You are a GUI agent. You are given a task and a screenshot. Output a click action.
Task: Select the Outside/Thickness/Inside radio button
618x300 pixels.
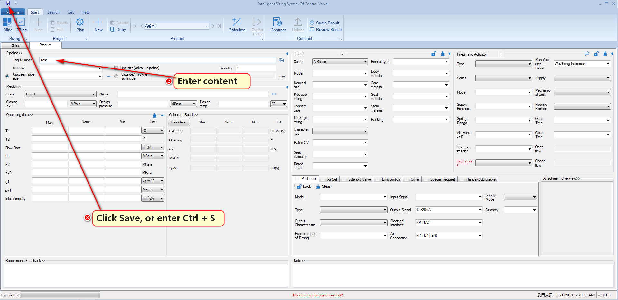point(116,76)
